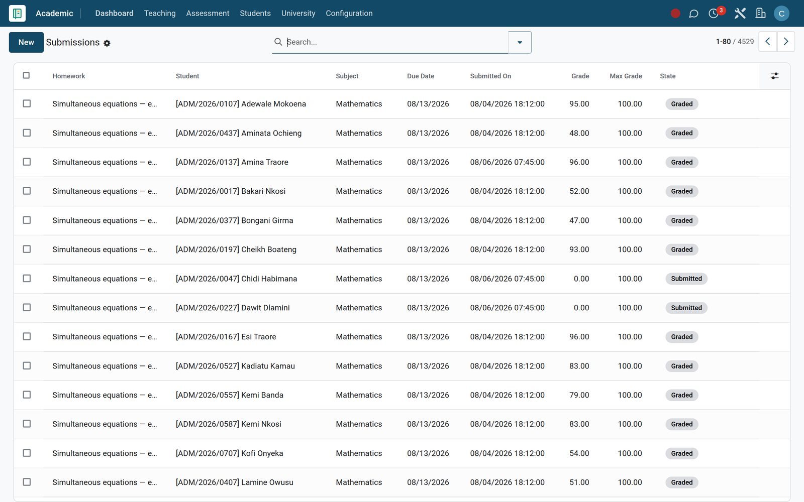Open the user avatar menu
Image resolution: width=804 pixels, height=502 pixels.
(x=781, y=14)
